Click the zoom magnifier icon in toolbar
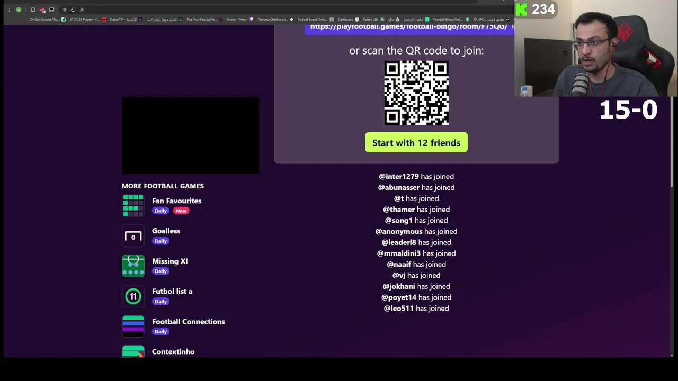This screenshot has height=381, width=678. [x=82, y=10]
